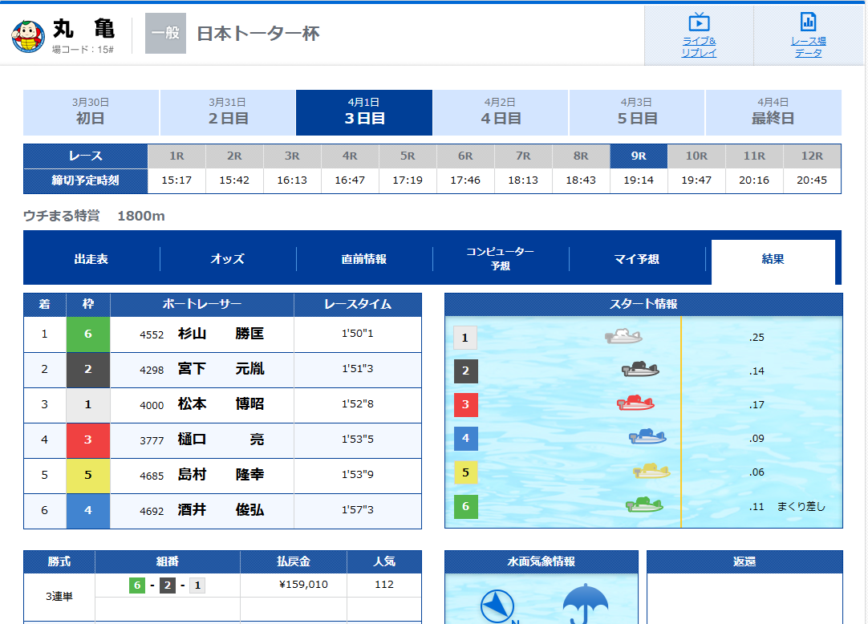The width and height of the screenshot is (868, 624).
Task: Click the 19:14 deadline time cell
Action: coord(639,180)
